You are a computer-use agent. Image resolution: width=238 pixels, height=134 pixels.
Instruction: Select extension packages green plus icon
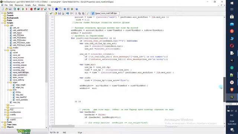72,9
